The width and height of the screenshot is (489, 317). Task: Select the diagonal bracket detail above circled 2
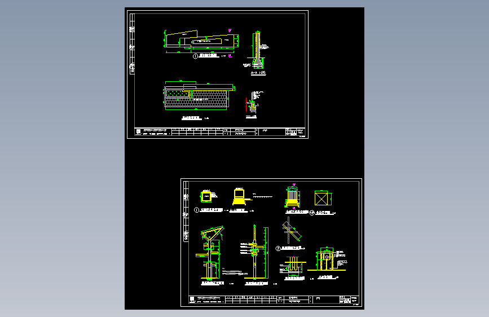pos(291,231)
